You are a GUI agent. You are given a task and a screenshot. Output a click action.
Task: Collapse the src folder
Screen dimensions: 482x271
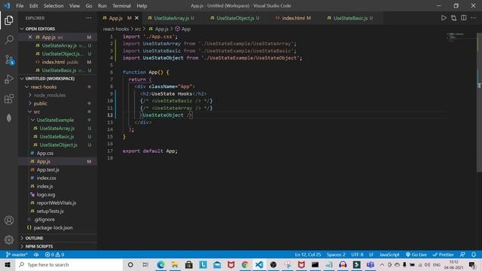[37, 112]
